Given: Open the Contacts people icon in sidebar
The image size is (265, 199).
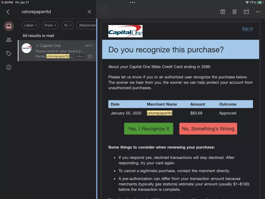Looking at the screenshot, I should coord(9,40).
